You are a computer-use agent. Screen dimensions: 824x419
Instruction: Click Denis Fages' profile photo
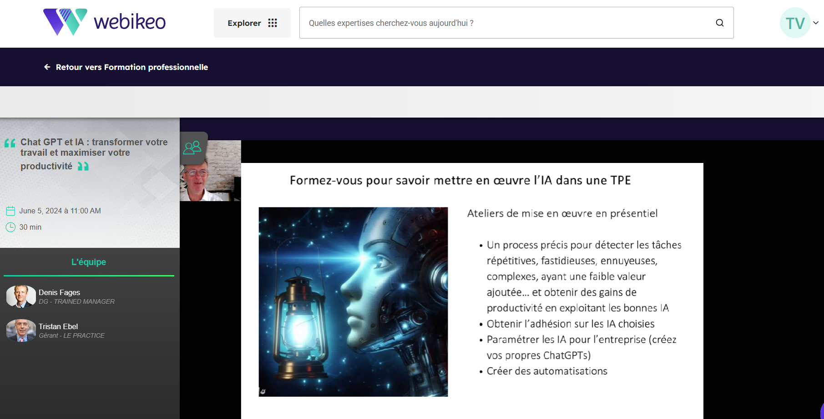(x=21, y=296)
